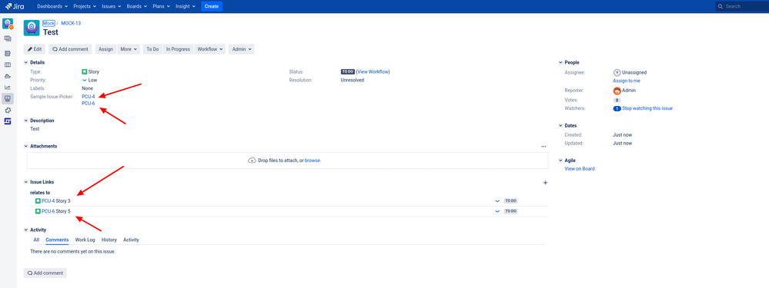Open the Admin dropdown
The image size is (769, 288).
[241, 49]
